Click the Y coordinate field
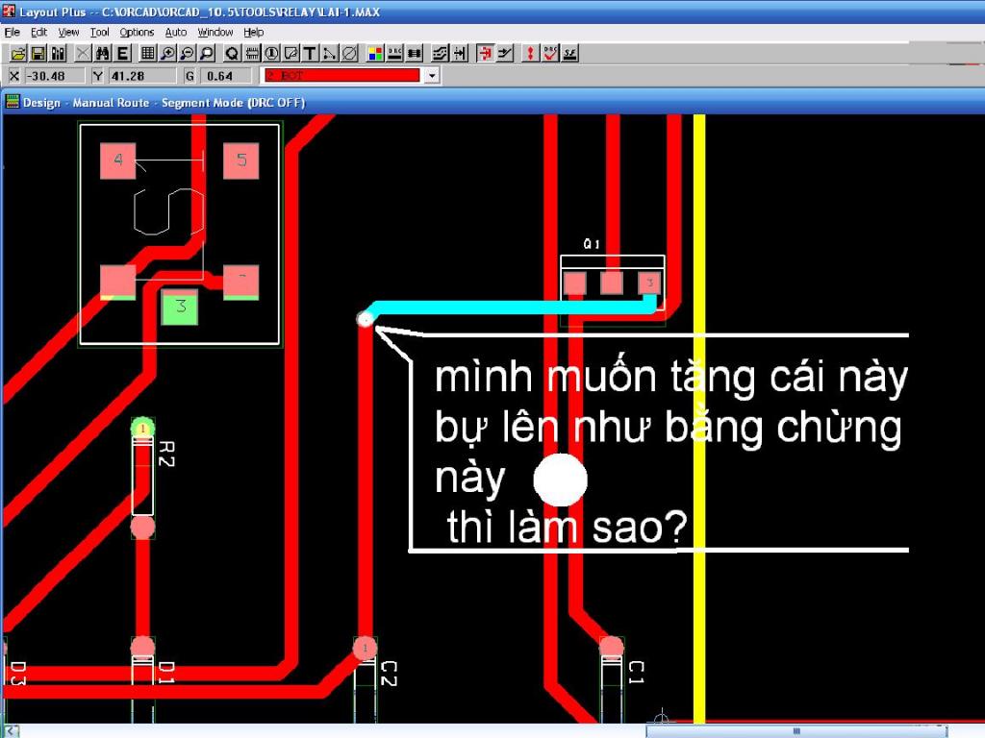 point(142,76)
